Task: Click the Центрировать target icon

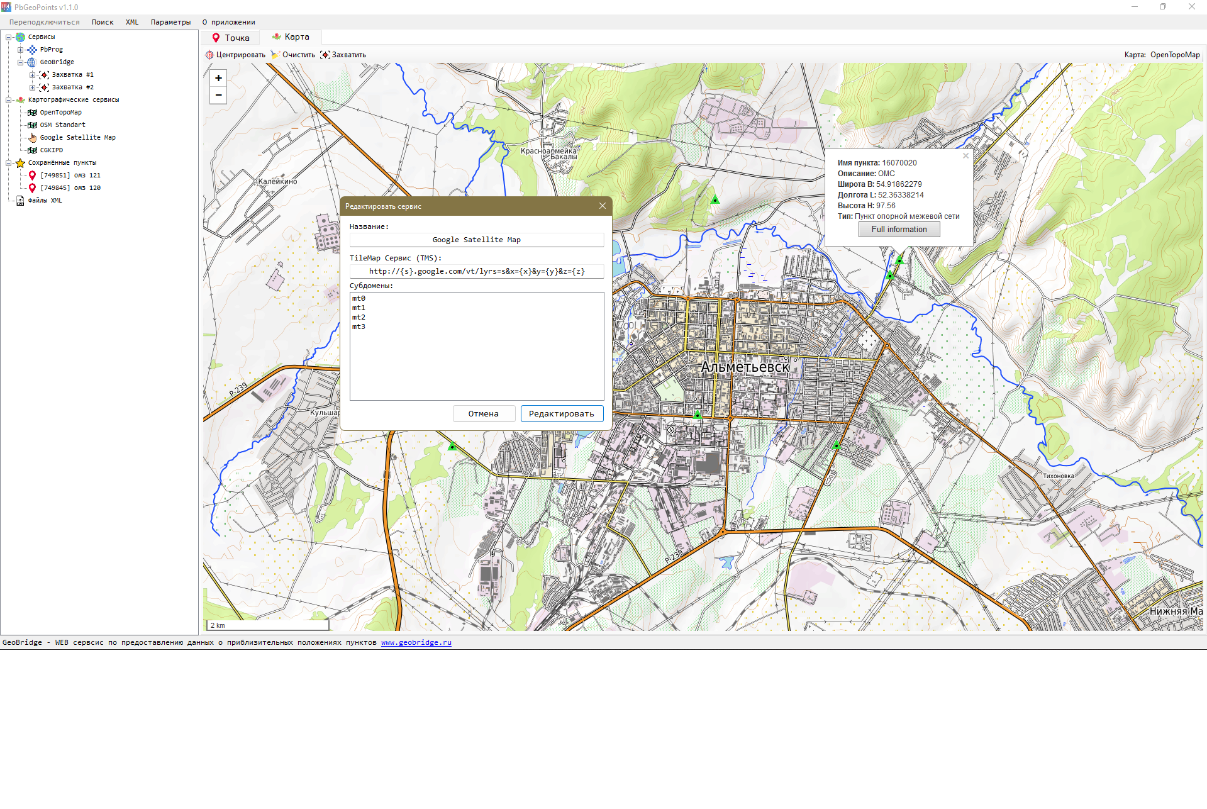Action: tap(209, 55)
